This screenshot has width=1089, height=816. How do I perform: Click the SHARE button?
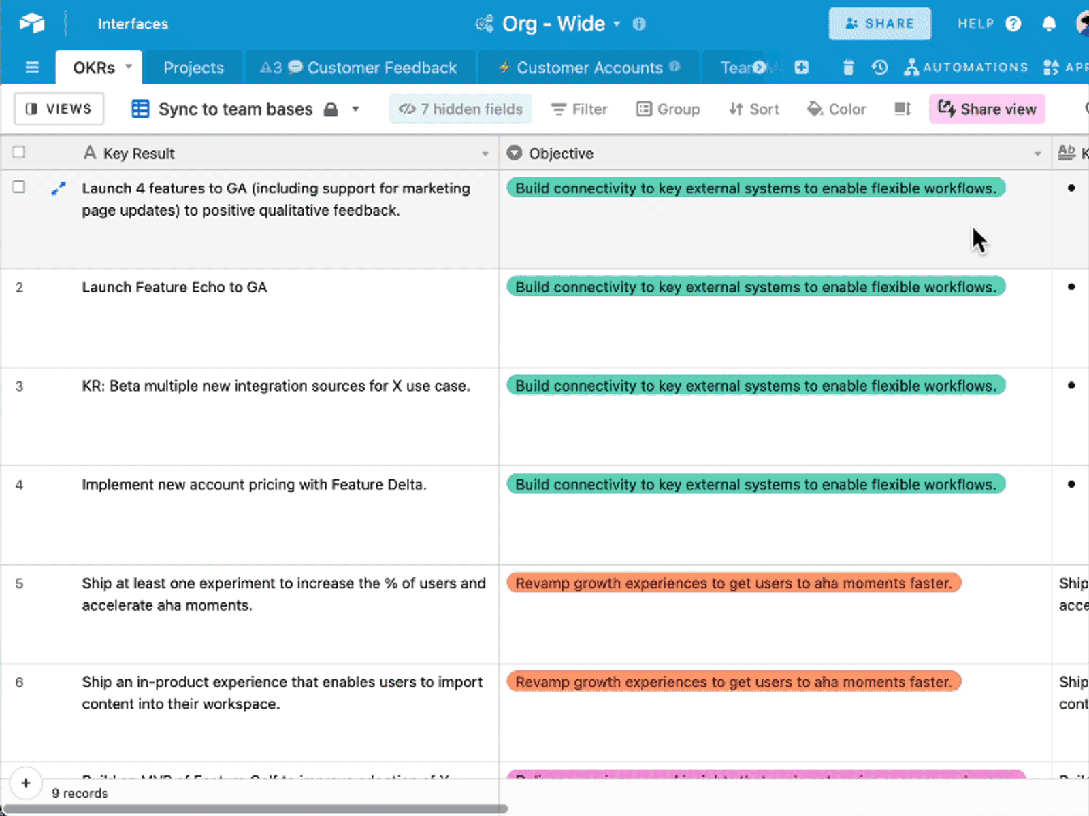click(x=879, y=24)
